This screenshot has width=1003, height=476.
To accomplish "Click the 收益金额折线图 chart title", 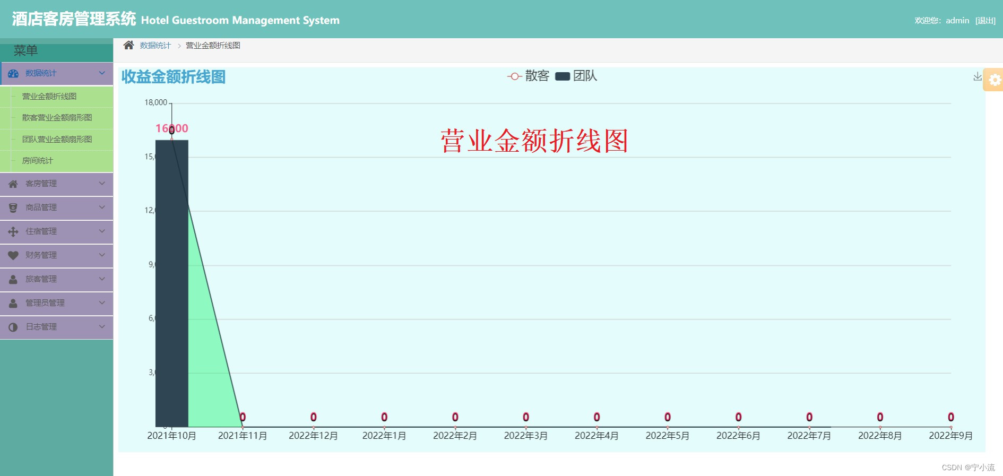I will tap(174, 77).
